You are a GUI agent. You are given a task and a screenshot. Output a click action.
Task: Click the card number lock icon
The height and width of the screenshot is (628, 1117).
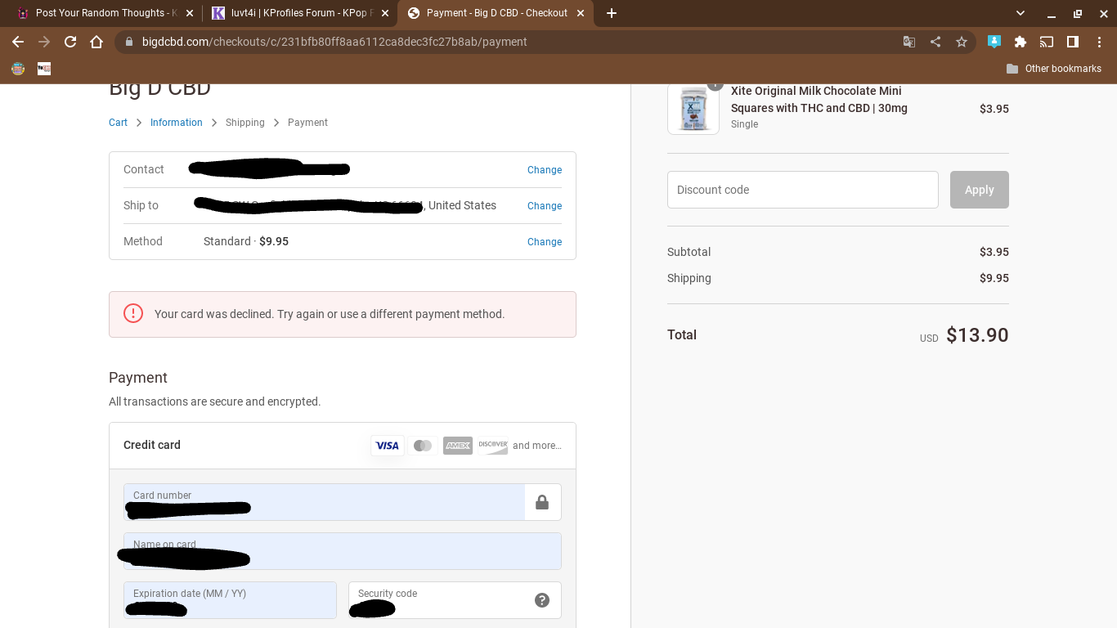[542, 502]
